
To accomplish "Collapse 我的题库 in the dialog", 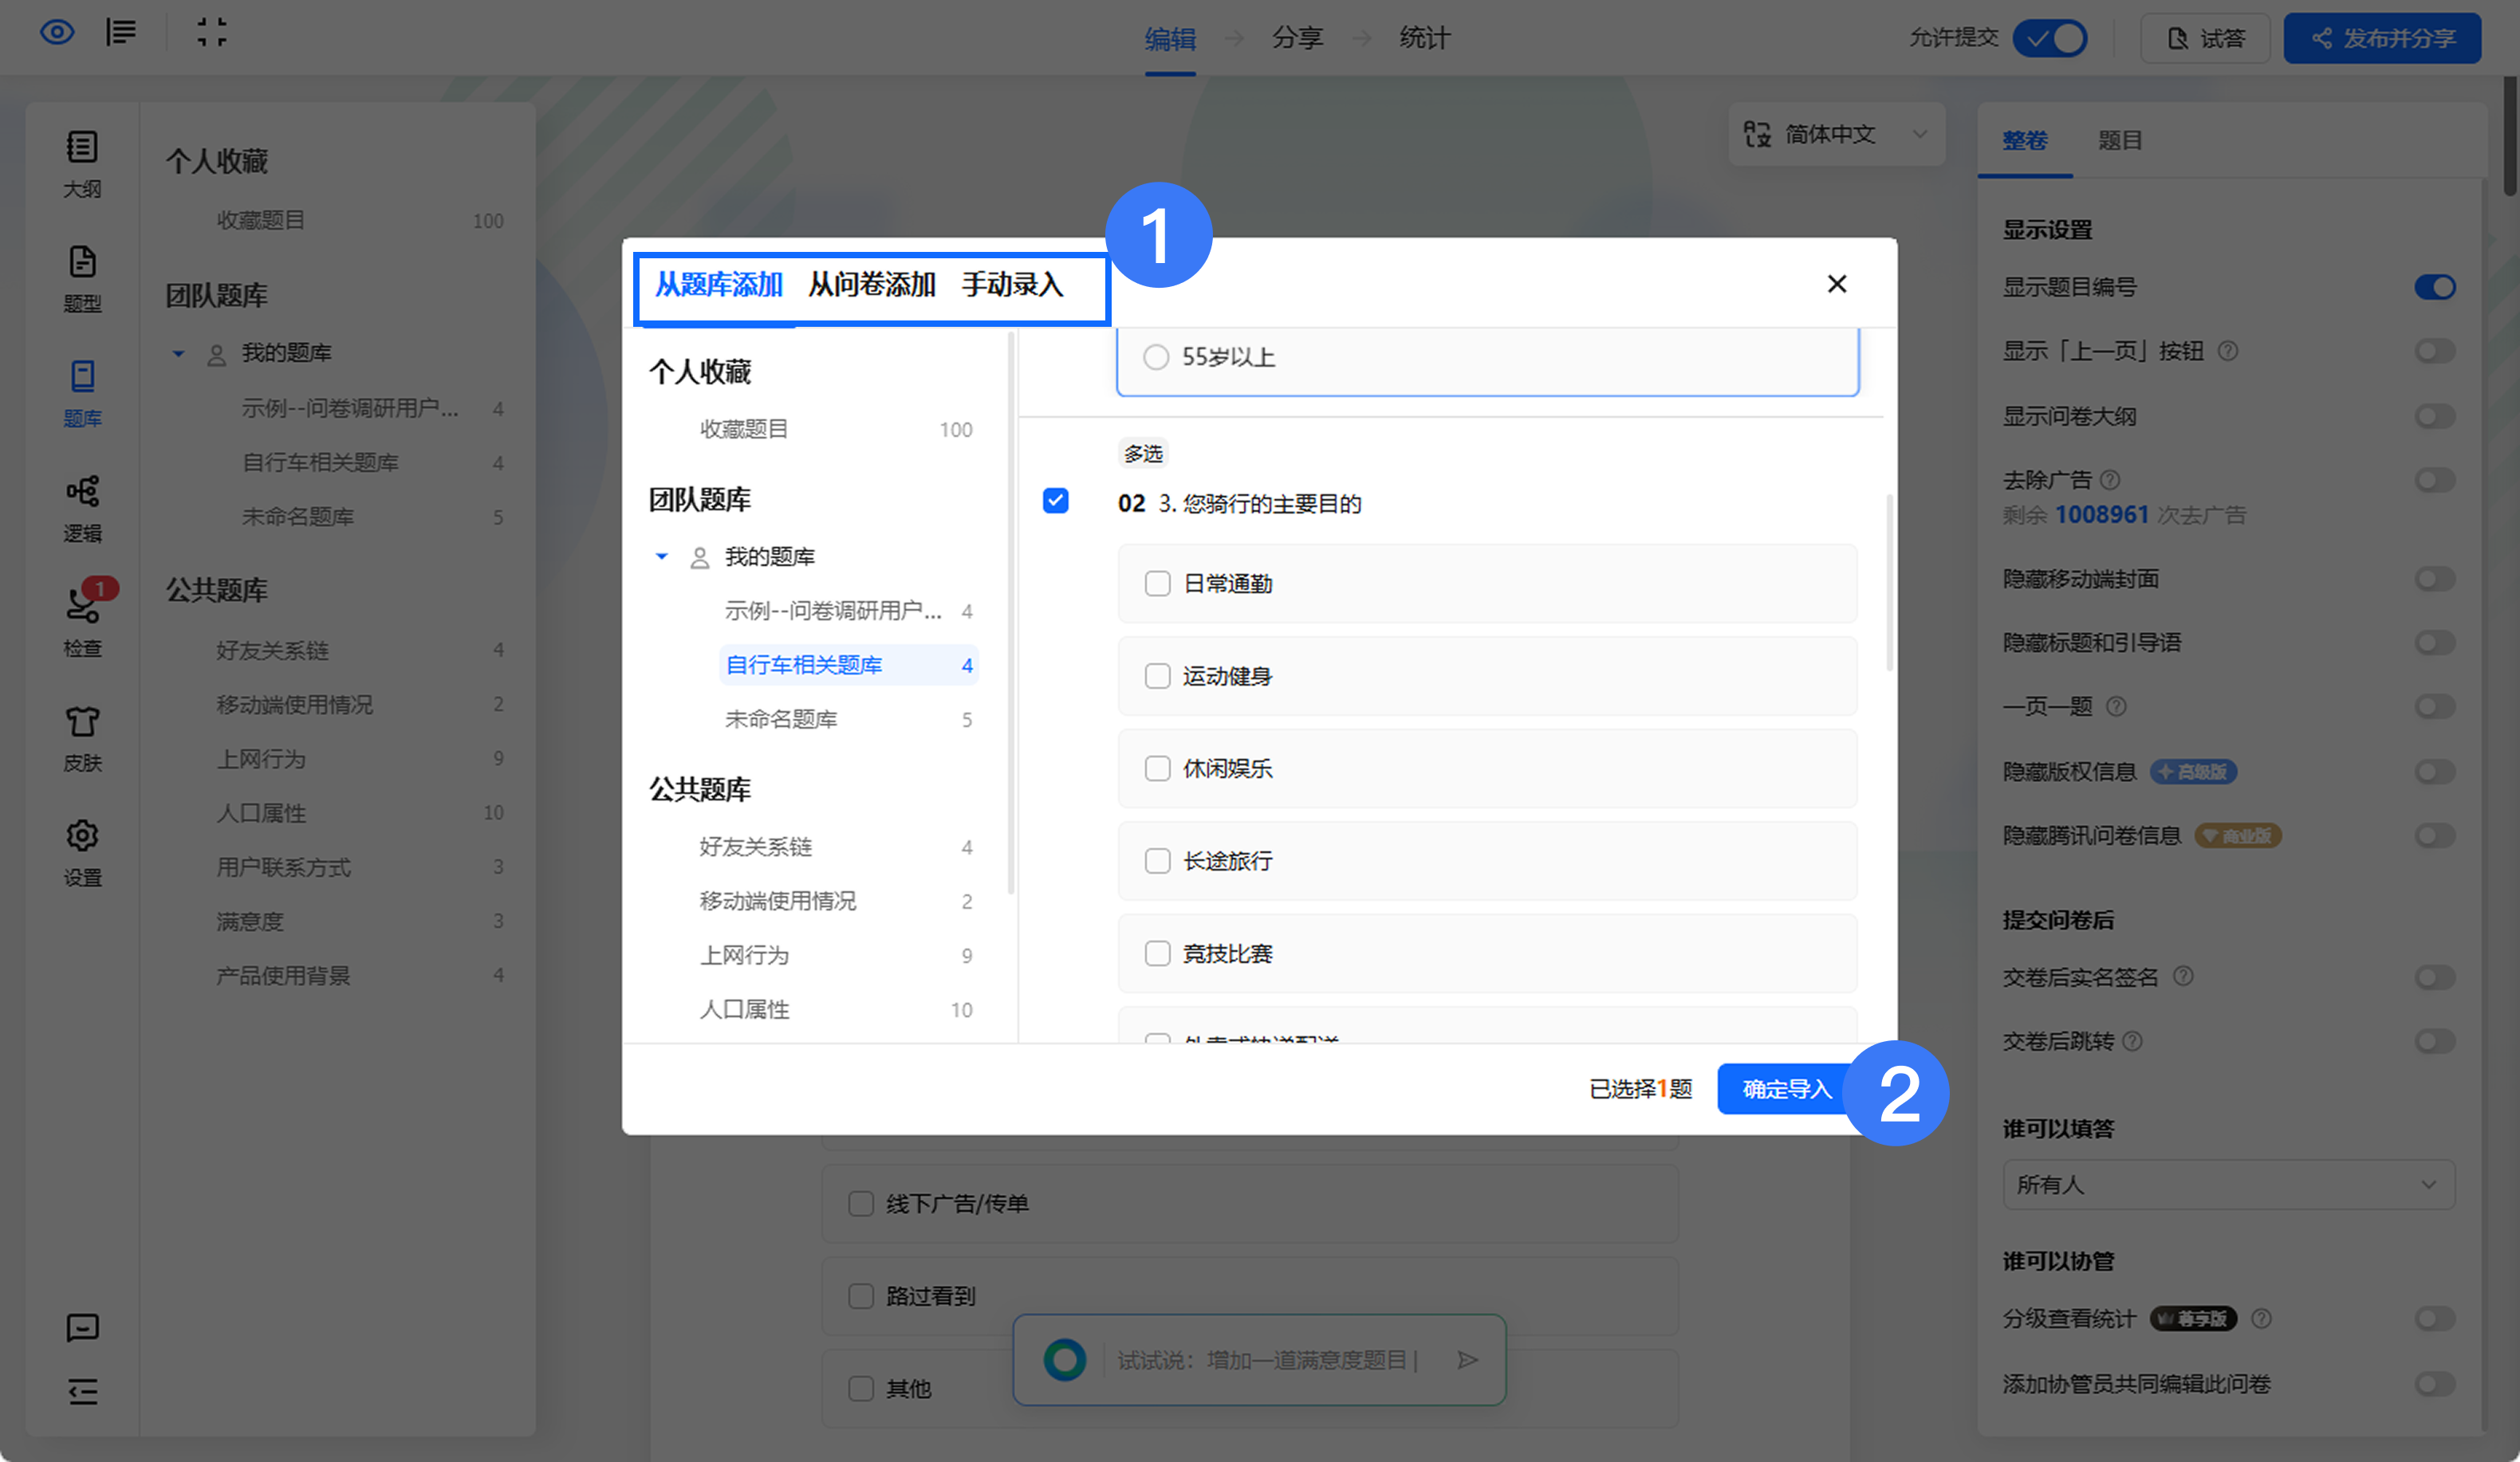I will (661, 556).
